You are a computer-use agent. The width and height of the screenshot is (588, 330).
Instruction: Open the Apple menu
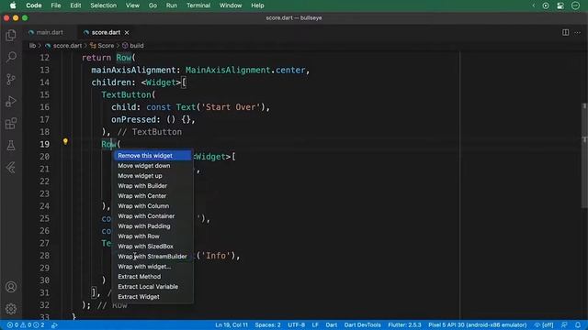click(13, 5)
